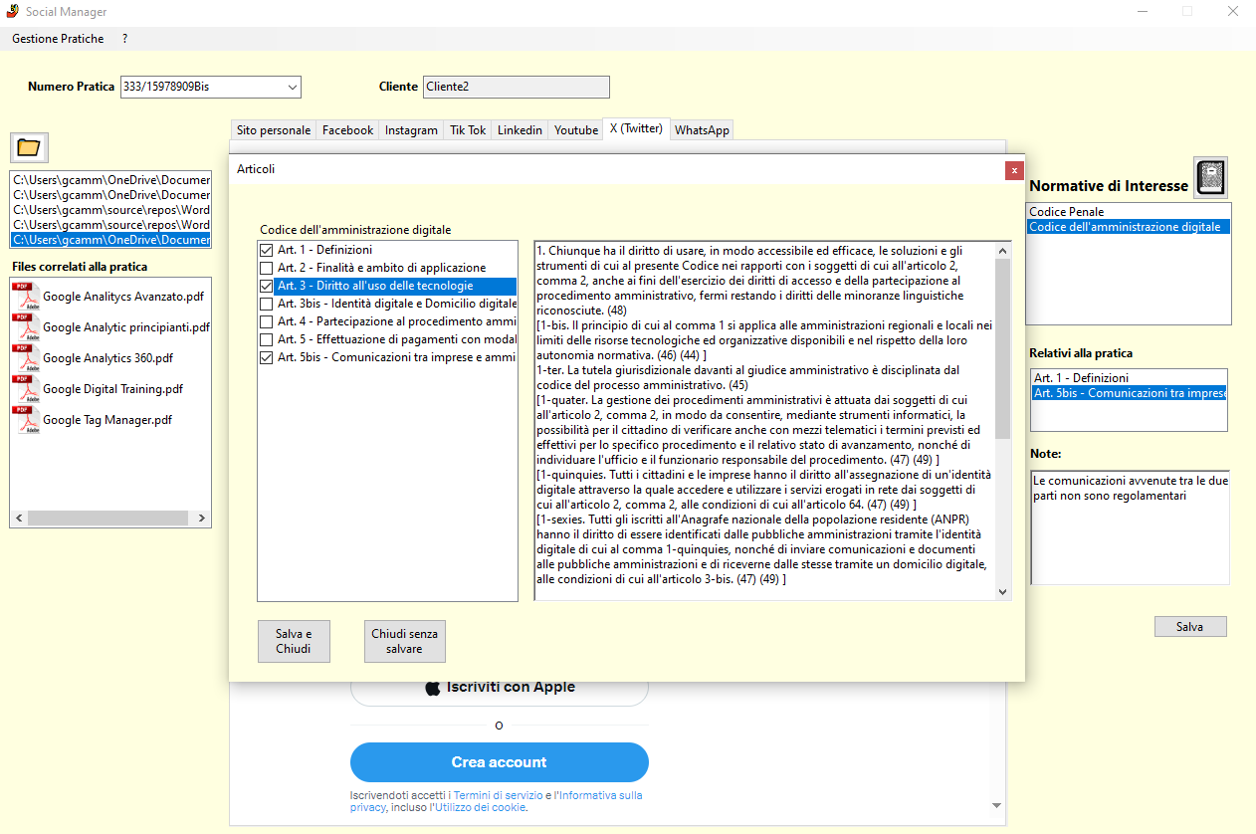Switch to Instagram tab
Viewport: 1256px width, 834px height.
click(x=411, y=130)
